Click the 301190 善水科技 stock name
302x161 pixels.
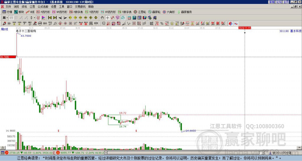click(x=290, y=31)
